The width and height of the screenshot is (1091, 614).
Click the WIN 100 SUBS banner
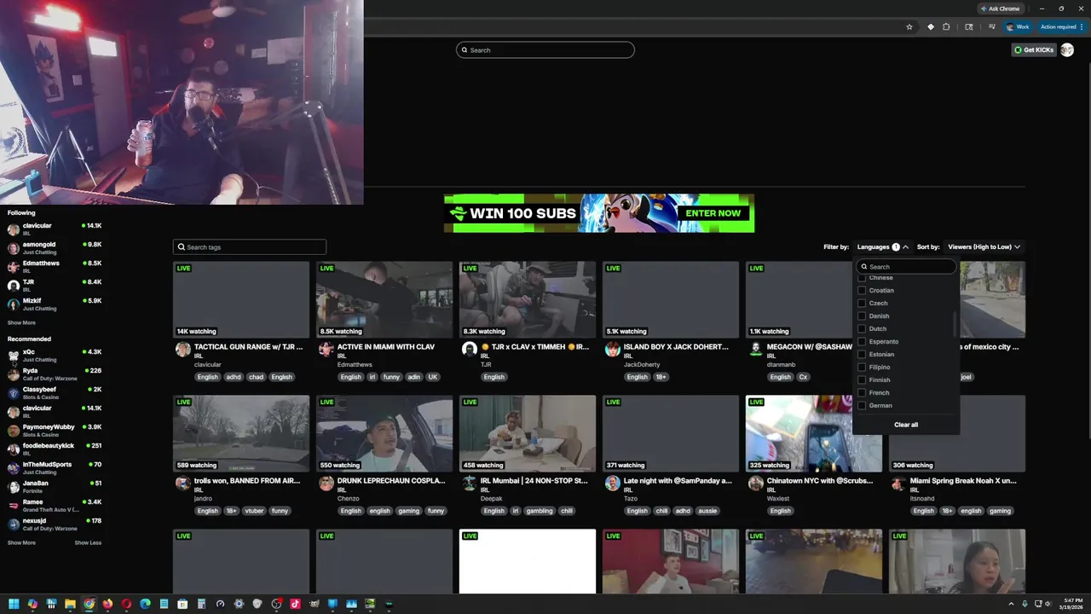coord(599,213)
